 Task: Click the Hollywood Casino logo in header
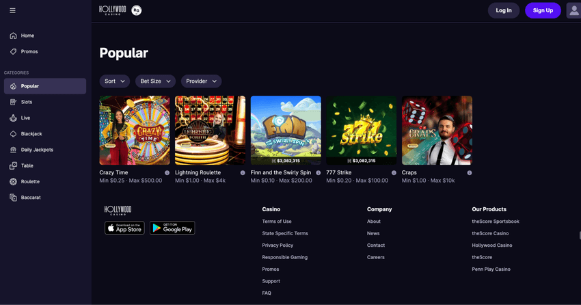pyautogui.click(x=113, y=10)
